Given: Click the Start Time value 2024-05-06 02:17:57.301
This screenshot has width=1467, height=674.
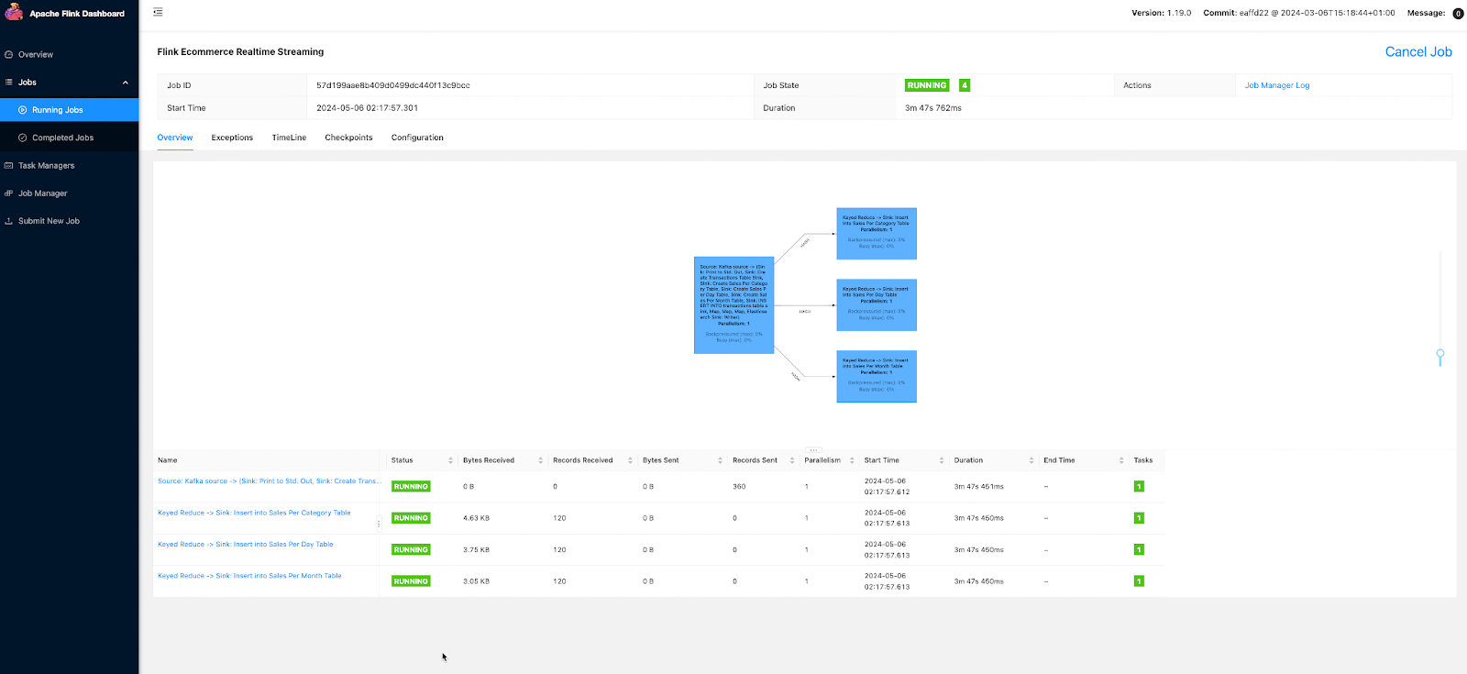Looking at the screenshot, I should [x=367, y=108].
